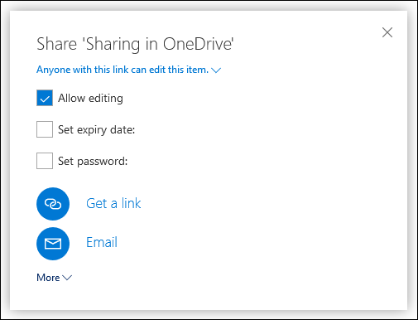This screenshot has width=418, height=320.
Task: Click the 'Set password:' label
Action: tap(93, 161)
